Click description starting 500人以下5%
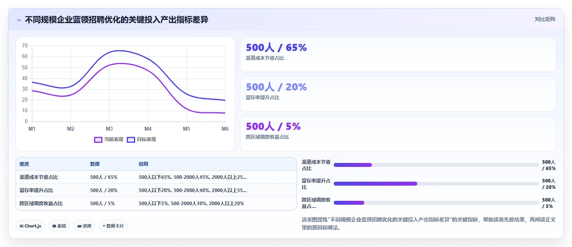This screenshot has height=247, width=572. click(191, 204)
